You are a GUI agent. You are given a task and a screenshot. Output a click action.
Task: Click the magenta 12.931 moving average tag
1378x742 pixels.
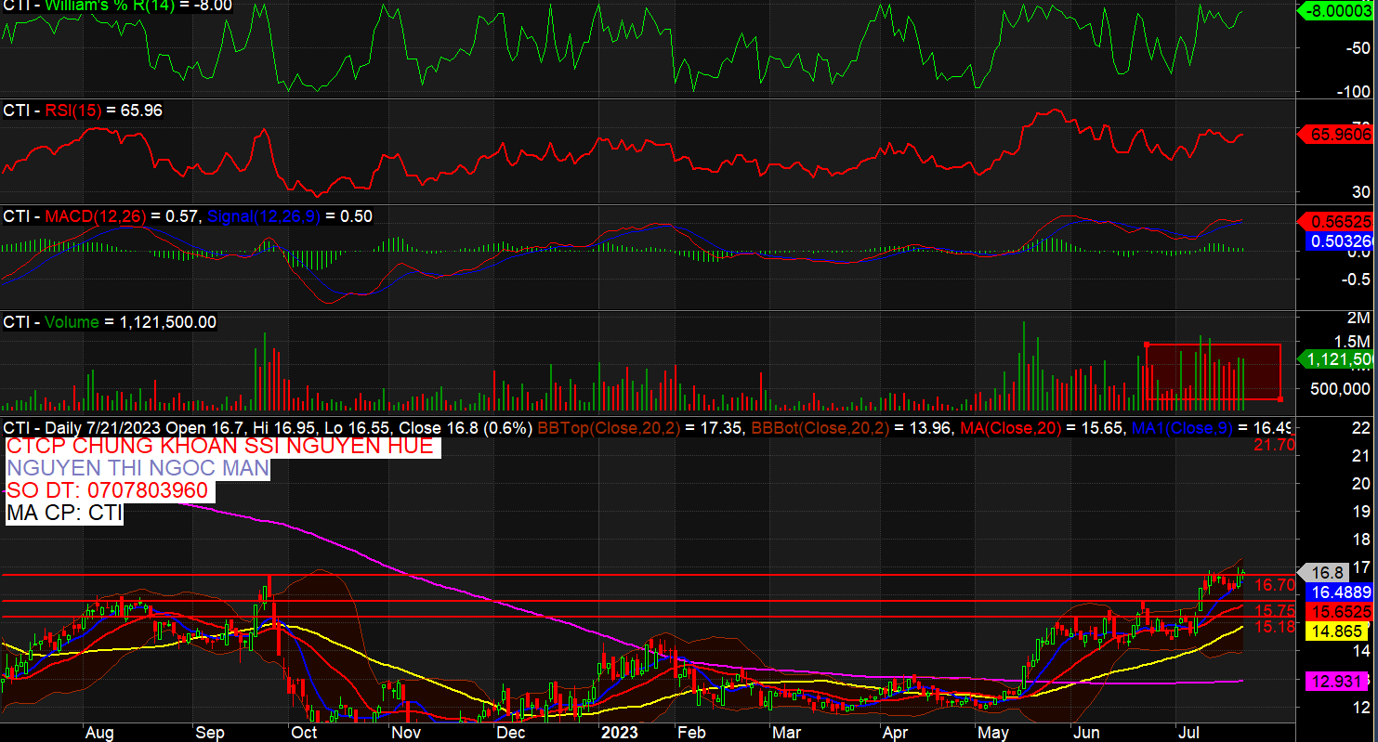click(x=1339, y=681)
